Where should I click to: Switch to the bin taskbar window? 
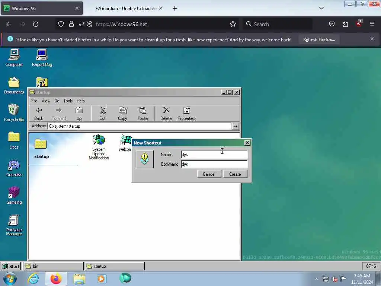pyautogui.click(x=54, y=266)
